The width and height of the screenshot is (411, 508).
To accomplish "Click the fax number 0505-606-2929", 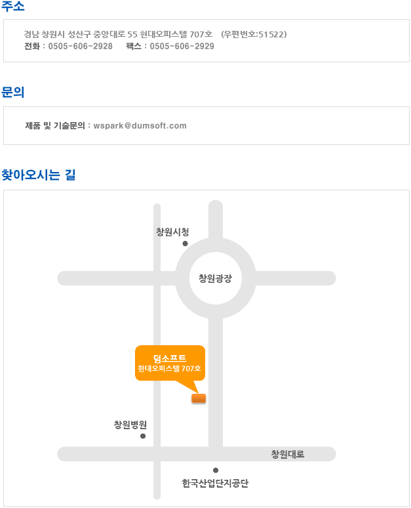I will tap(182, 47).
